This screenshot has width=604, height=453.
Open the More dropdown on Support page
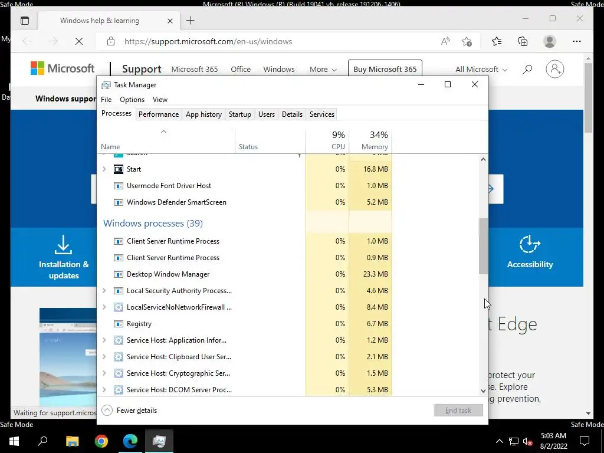[x=323, y=70]
